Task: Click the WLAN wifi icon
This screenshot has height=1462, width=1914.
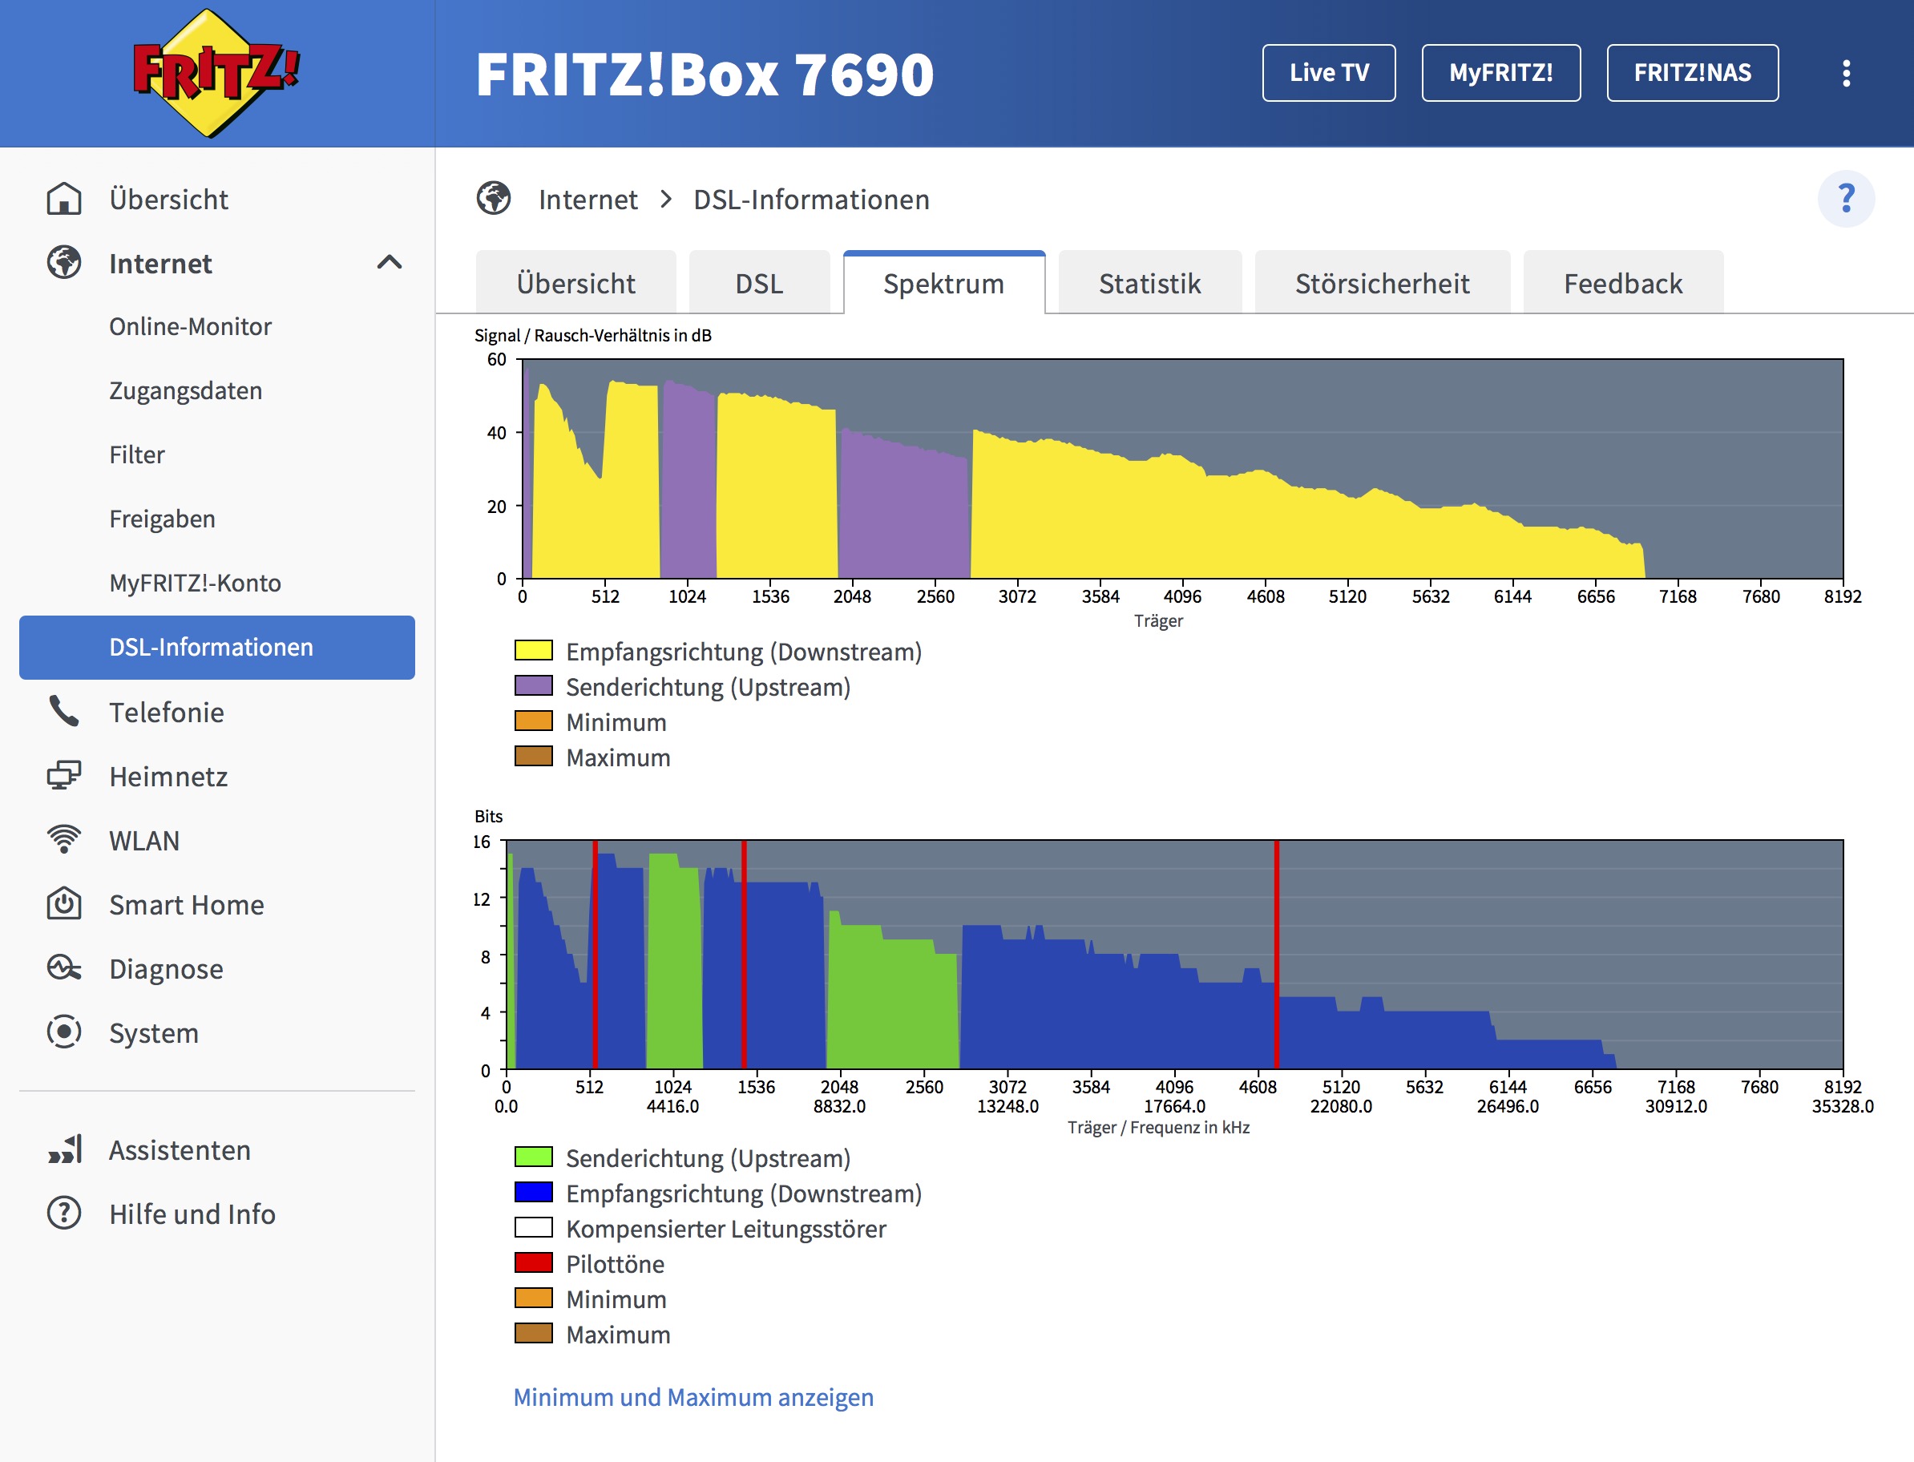Action: point(63,840)
